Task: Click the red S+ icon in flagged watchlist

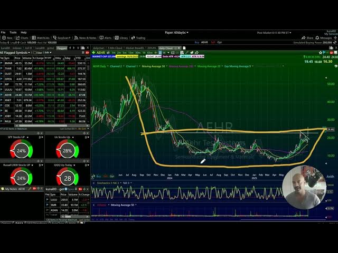Action: coord(88,53)
